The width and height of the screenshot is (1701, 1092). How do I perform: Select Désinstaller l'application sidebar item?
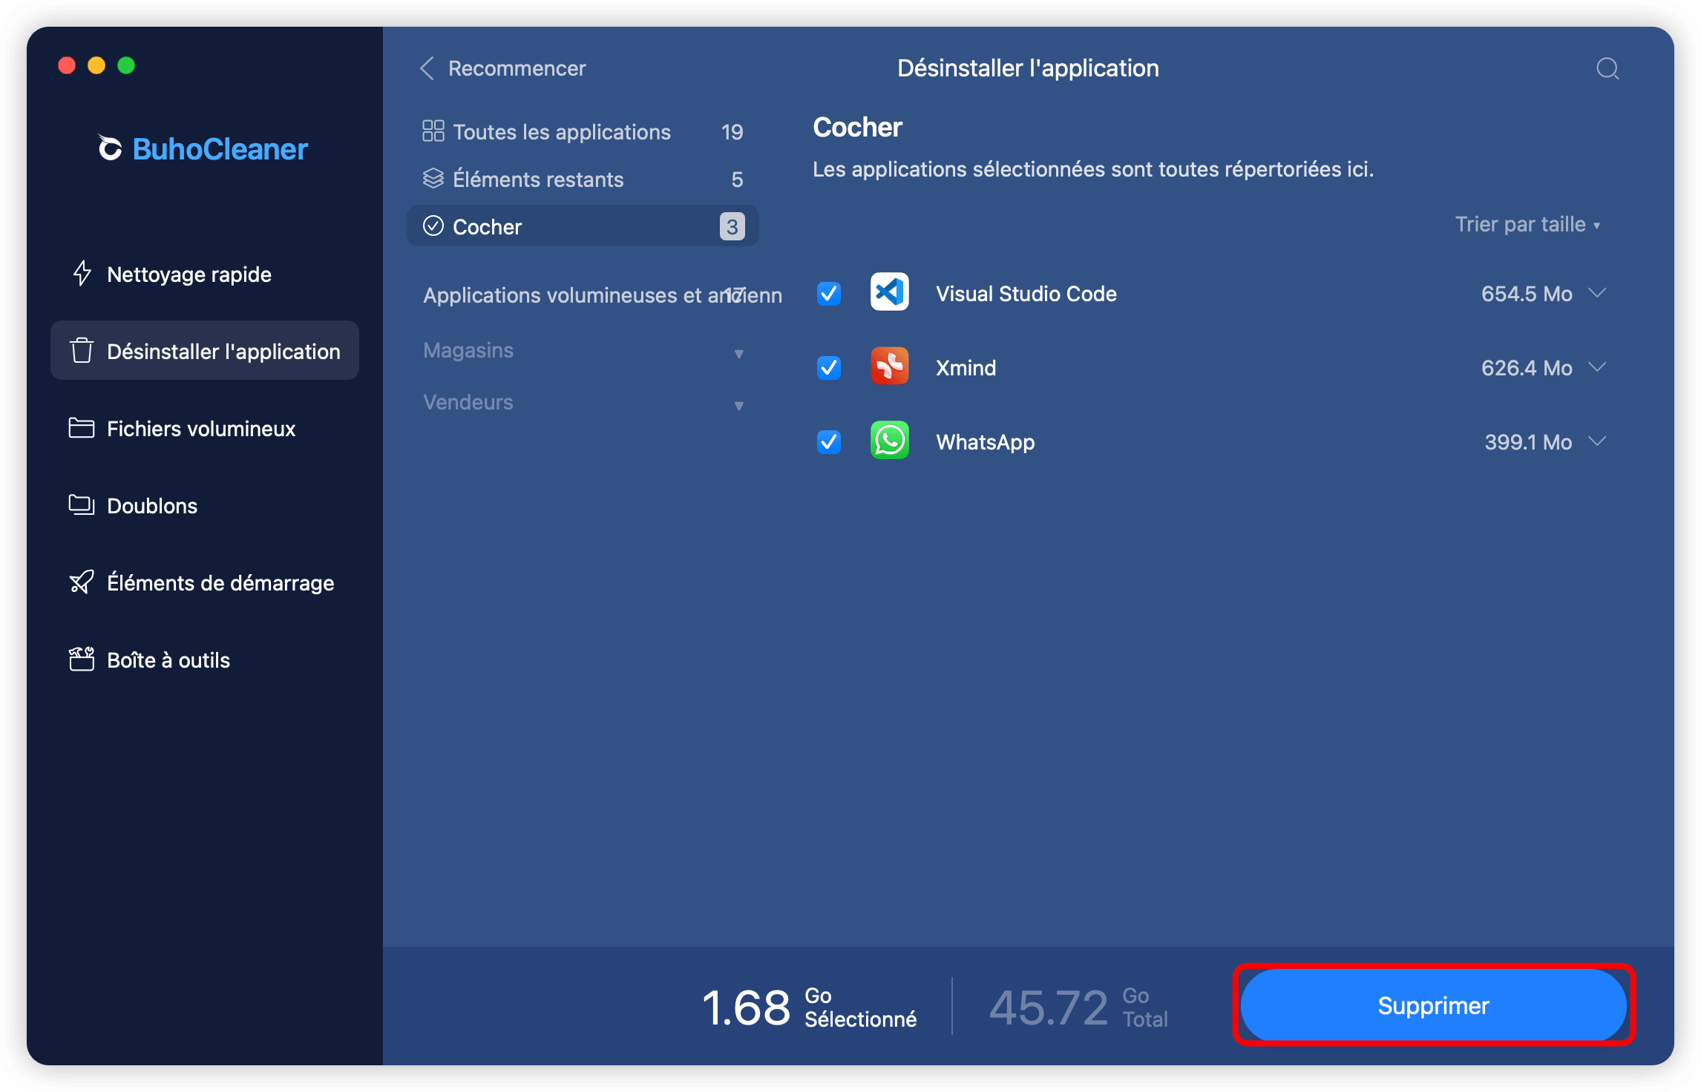[x=205, y=350]
